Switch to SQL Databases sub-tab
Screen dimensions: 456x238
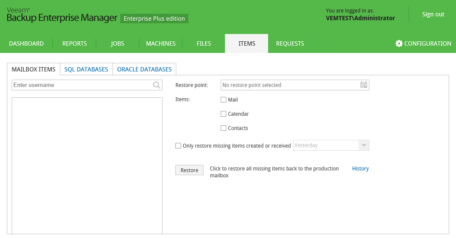click(86, 69)
